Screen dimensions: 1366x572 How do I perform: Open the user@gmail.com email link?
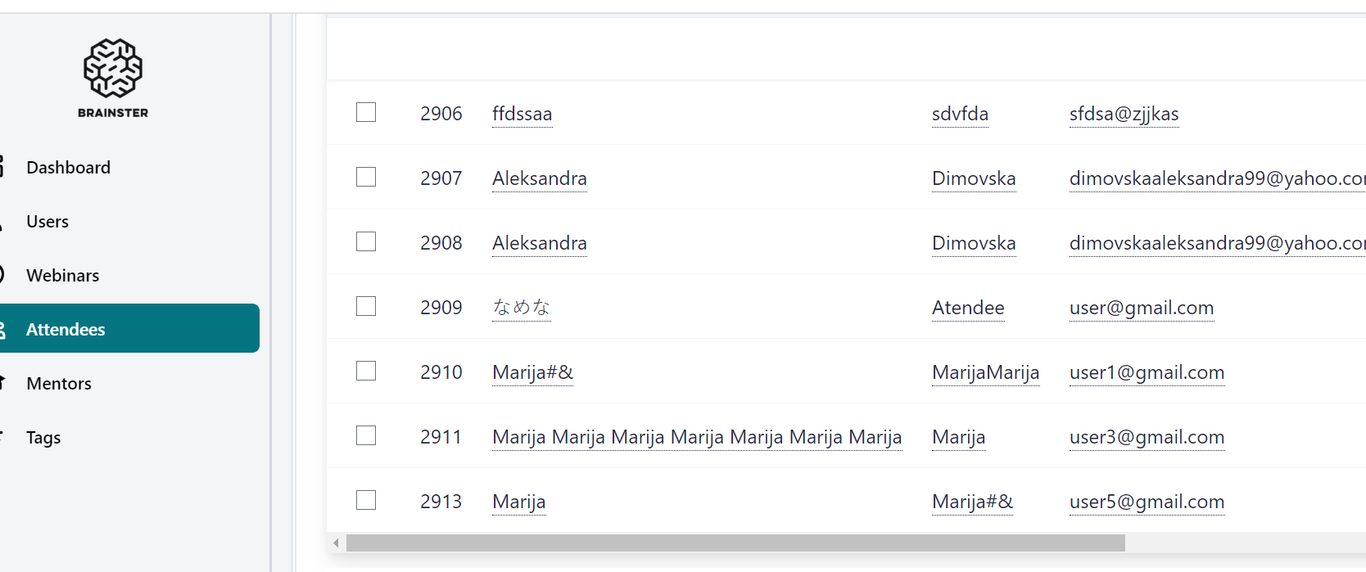1142,308
